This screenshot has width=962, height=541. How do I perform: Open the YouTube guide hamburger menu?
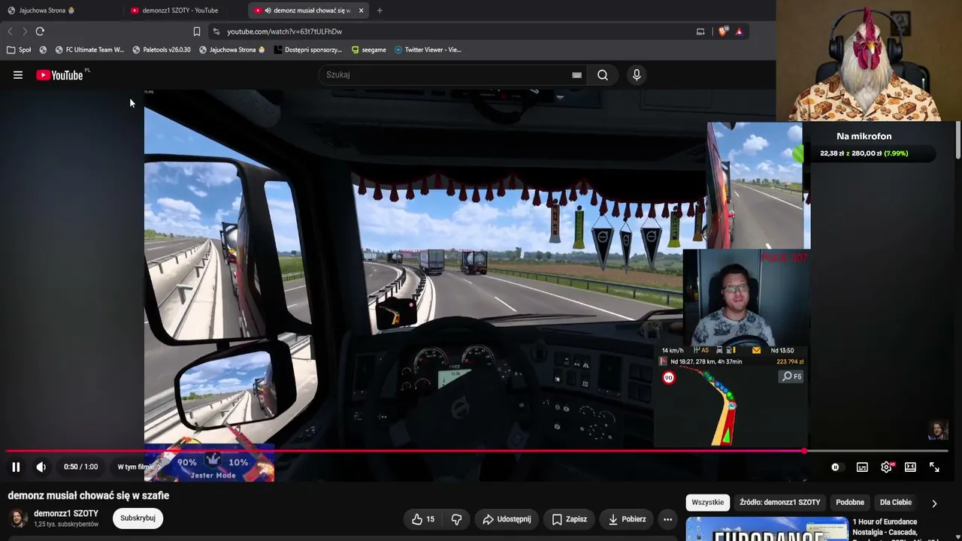point(18,75)
